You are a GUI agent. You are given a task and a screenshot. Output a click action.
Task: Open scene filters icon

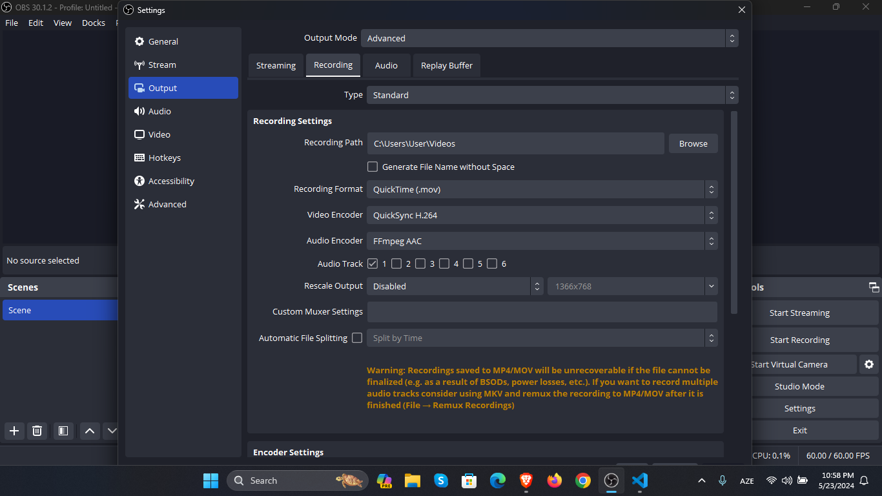[x=63, y=431]
